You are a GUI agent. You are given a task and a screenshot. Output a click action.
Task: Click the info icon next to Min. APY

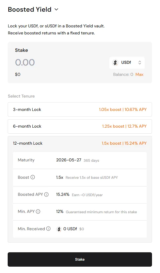(x=38, y=212)
